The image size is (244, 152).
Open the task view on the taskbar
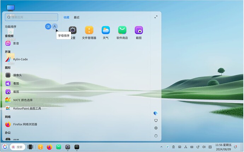click(30, 147)
